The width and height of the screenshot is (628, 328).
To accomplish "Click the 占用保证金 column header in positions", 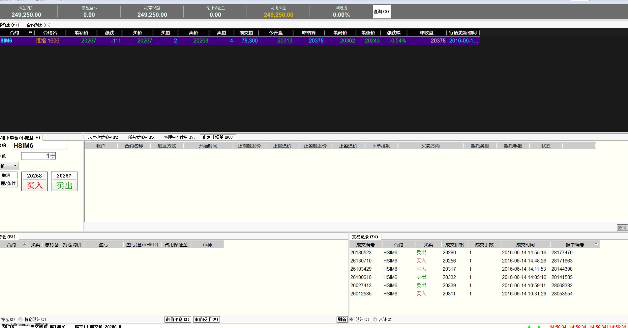I will 176,245.
